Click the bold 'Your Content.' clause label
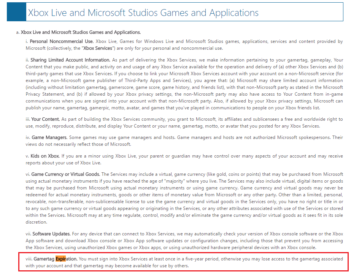This screenshot has width=351, height=276. click(x=45, y=119)
